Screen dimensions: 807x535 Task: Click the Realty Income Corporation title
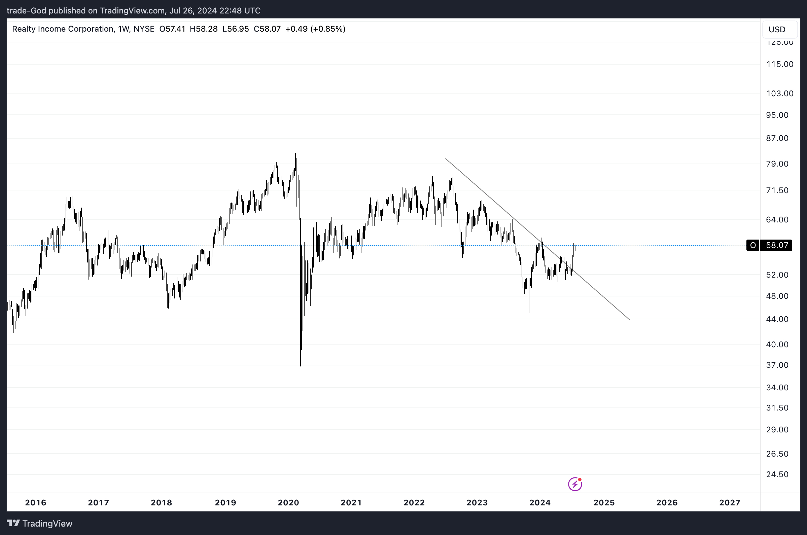pyautogui.click(x=63, y=29)
